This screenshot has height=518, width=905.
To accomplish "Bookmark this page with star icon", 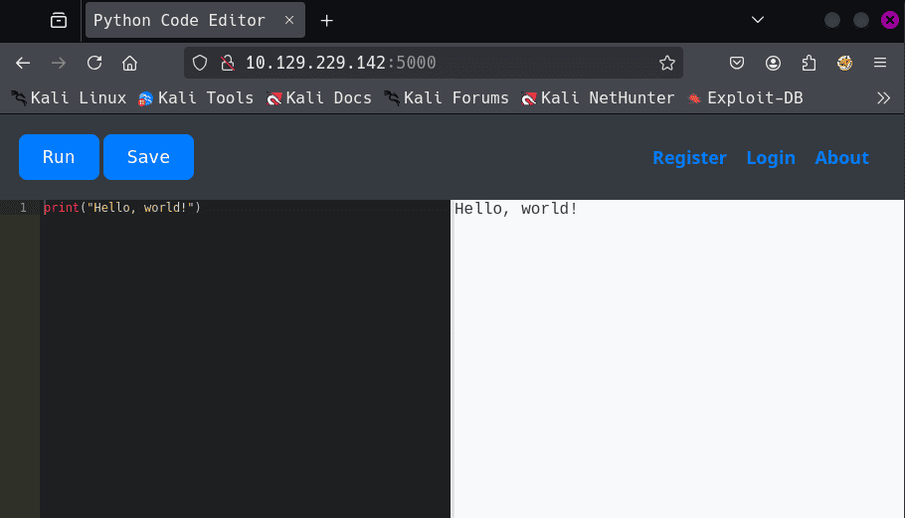I will [666, 63].
